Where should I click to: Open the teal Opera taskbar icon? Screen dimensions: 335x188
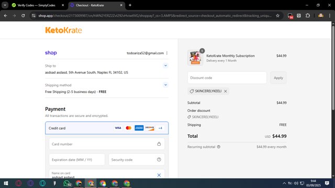point(42,183)
